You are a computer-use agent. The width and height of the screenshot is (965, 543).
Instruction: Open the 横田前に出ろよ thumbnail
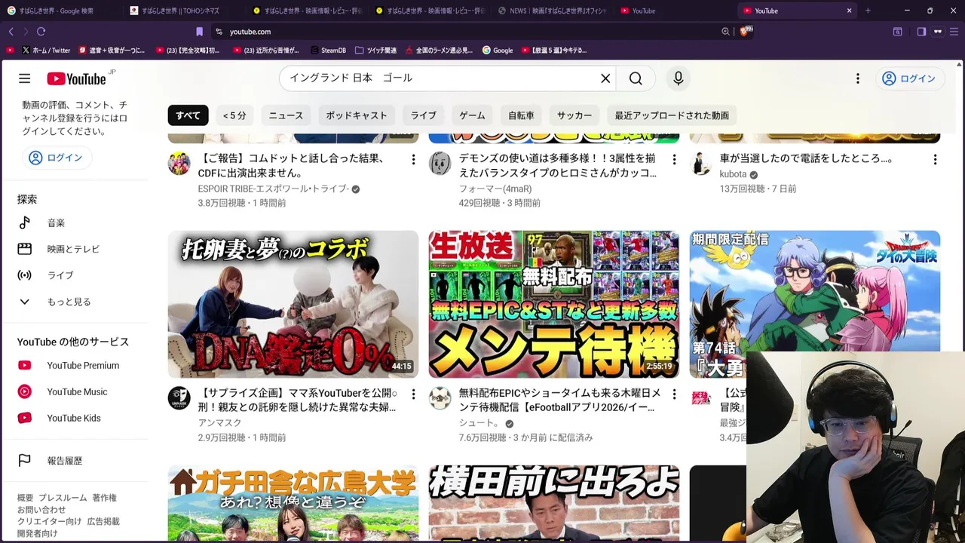click(554, 504)
